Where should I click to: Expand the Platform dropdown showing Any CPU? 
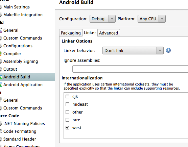coord(151,19)
